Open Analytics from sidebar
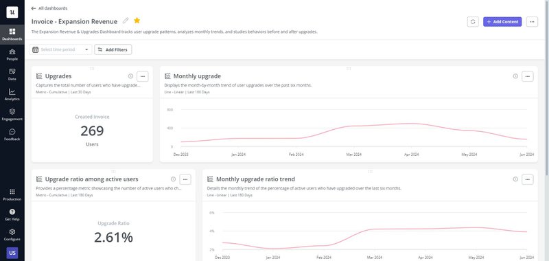This screenshot has height=261, width=549. pos(12,95)
